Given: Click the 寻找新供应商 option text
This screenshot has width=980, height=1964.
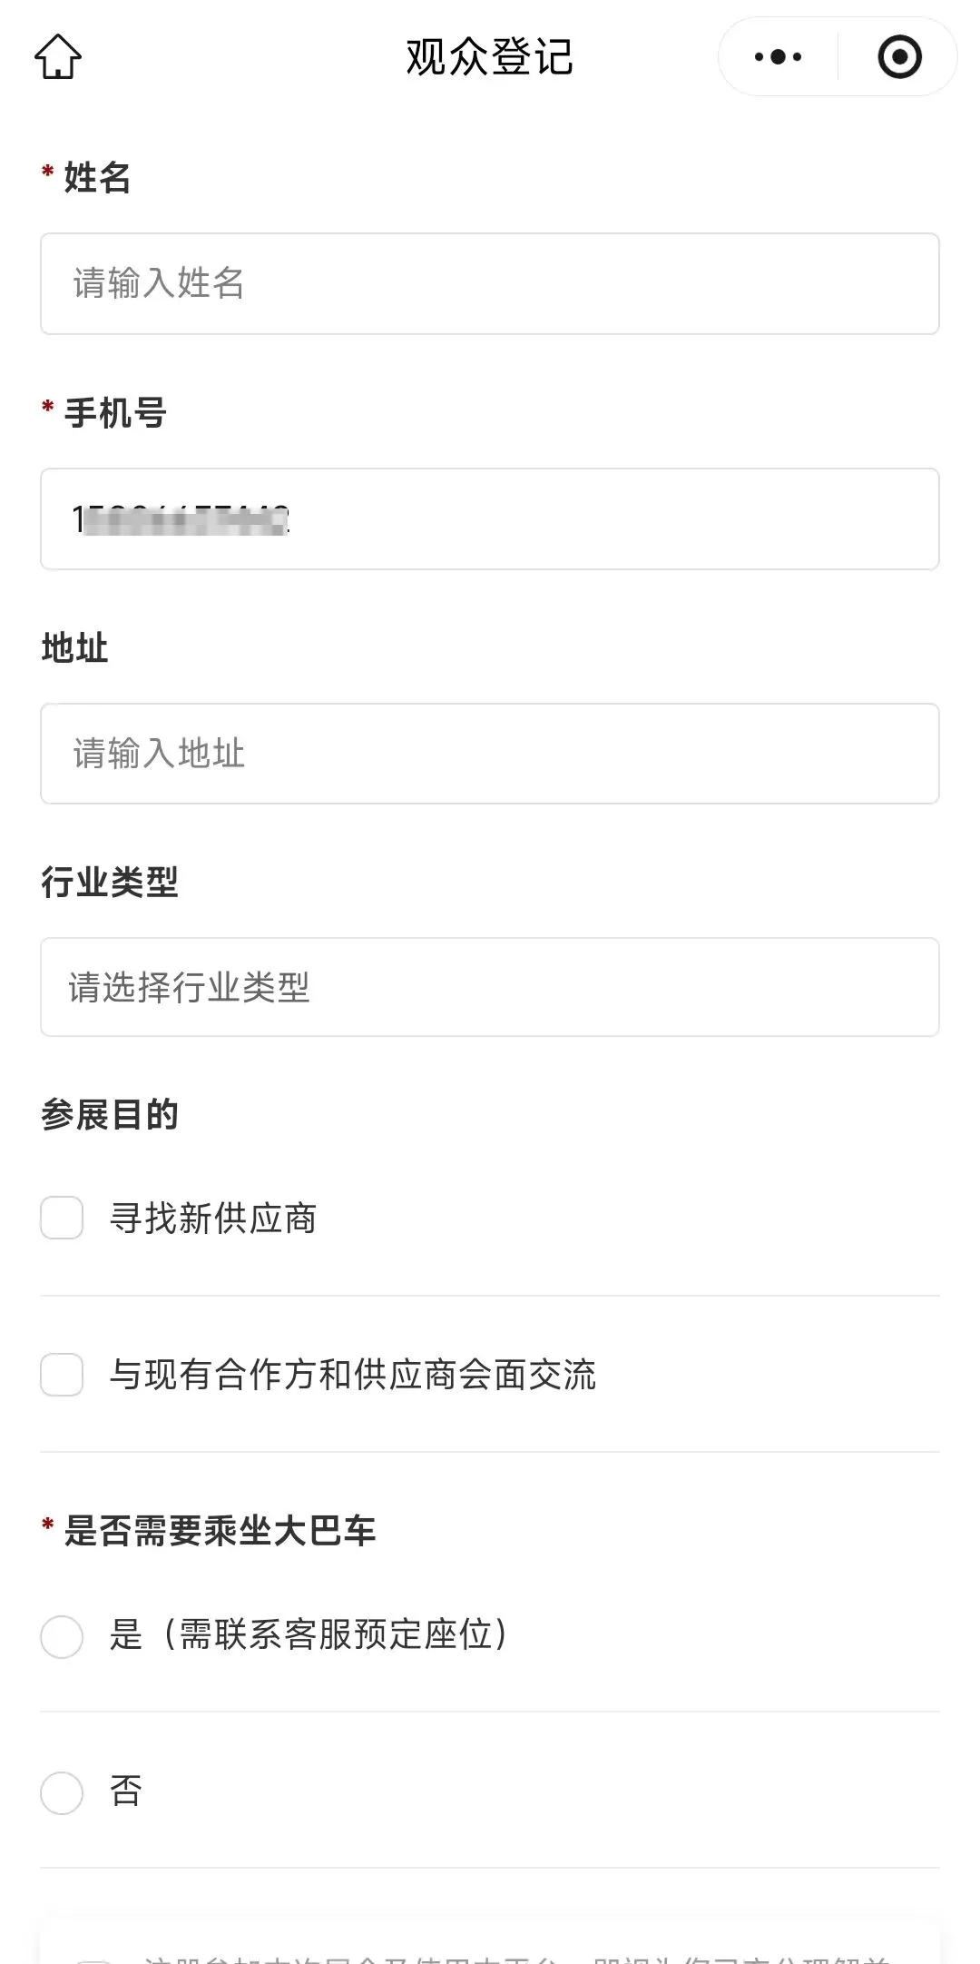Looking at the screenshot, I should [x=213, y=1219].
